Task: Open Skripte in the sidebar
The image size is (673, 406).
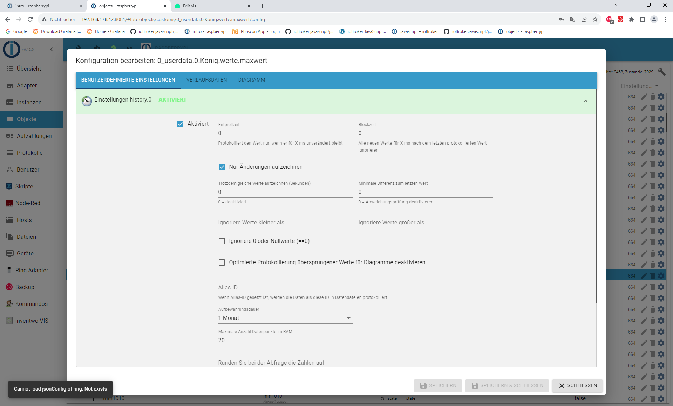Action: pyautogui.click(x=31, y=186)
